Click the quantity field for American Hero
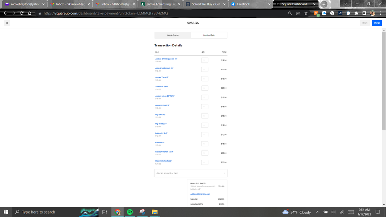 pos(204,88)
